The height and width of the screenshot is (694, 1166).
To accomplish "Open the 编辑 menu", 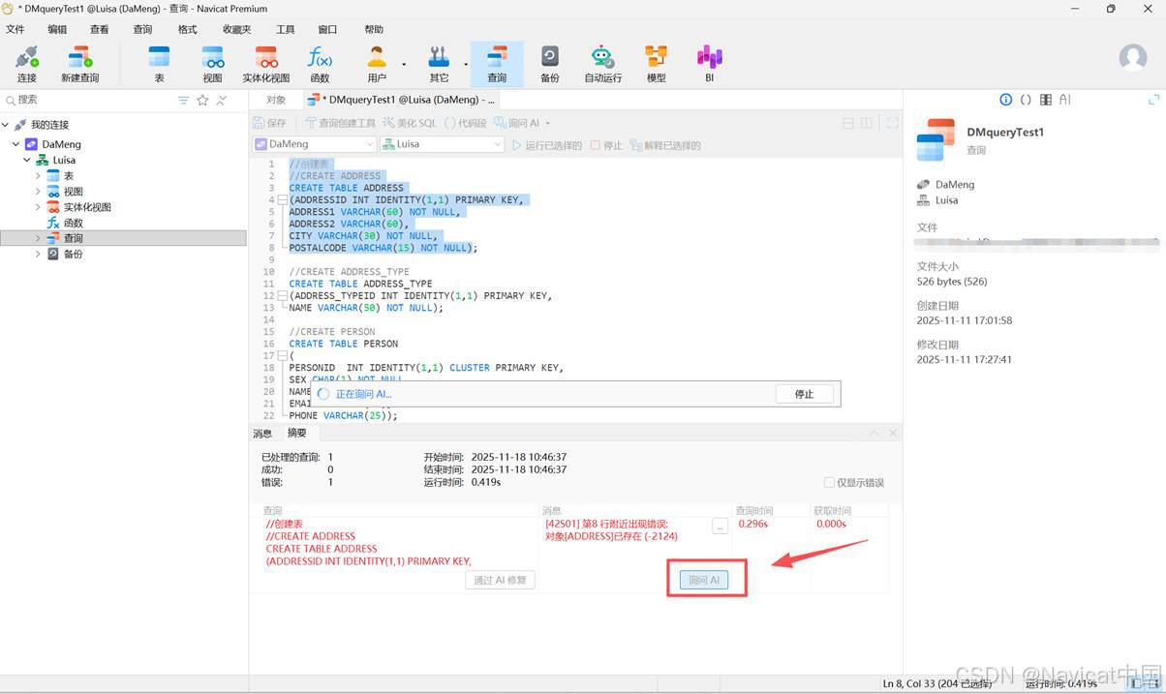I will (58, 30).
